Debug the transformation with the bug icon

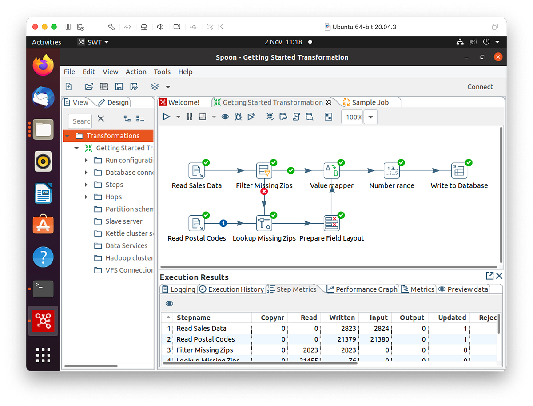[238, 117]
